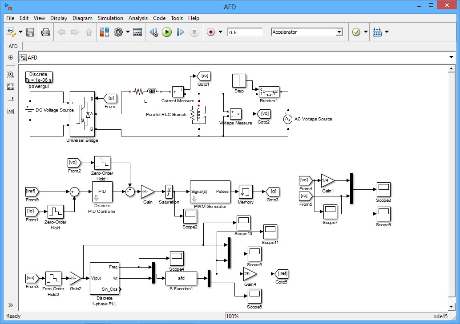Open the Model Explorer icon
Viewport: 460px width, 324px height.
coord(137,32)
